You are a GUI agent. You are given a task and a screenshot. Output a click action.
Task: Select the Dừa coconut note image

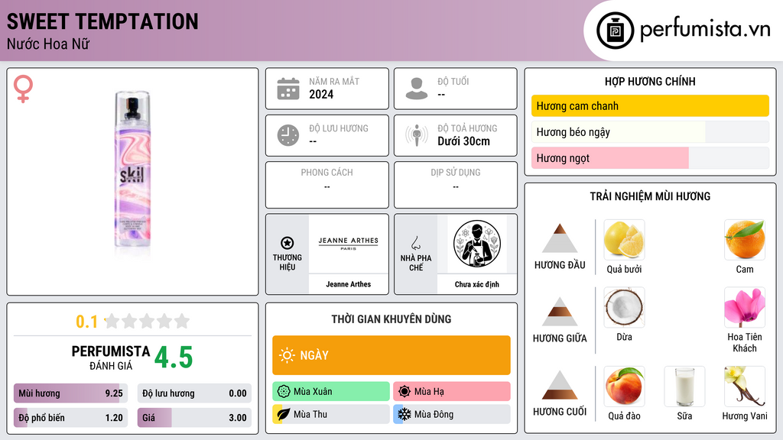(x=624, y=307)
